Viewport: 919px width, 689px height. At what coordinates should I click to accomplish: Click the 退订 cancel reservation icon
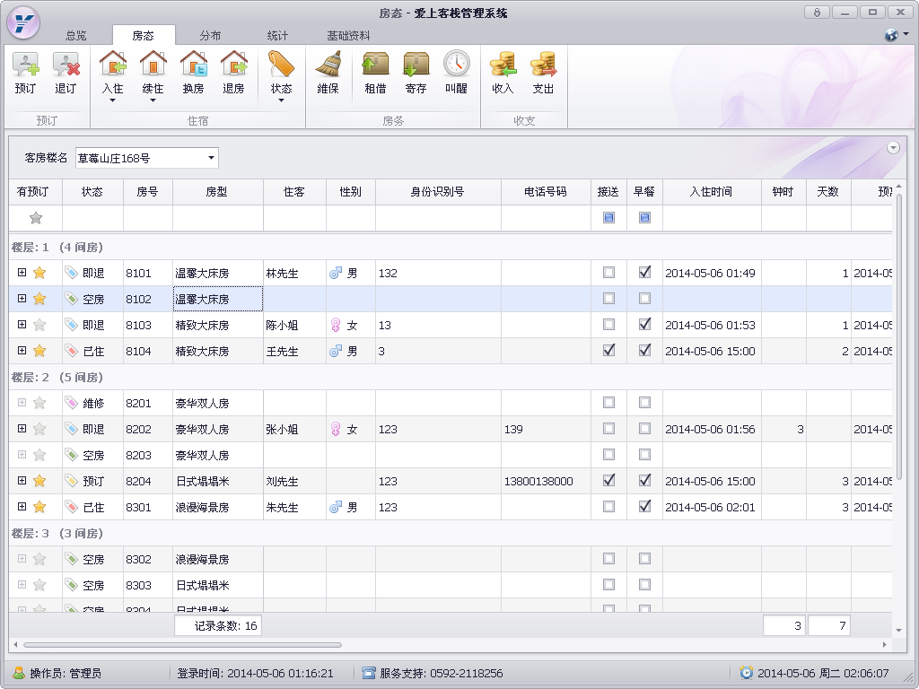66,65
